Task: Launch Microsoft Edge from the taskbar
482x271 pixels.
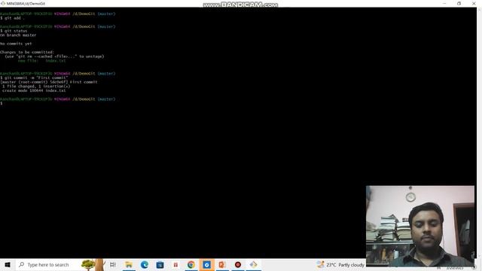Action: (145, 264)
